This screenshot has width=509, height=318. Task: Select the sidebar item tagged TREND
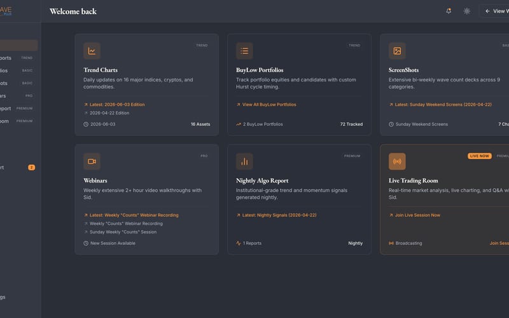pyautogui.click(x=18, y=58)
